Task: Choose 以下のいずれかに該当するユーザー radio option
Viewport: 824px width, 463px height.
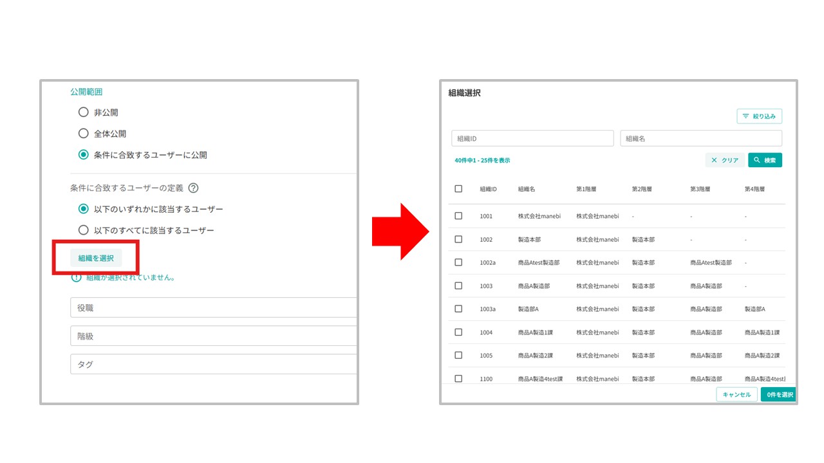Action: (x=83, y=209)
